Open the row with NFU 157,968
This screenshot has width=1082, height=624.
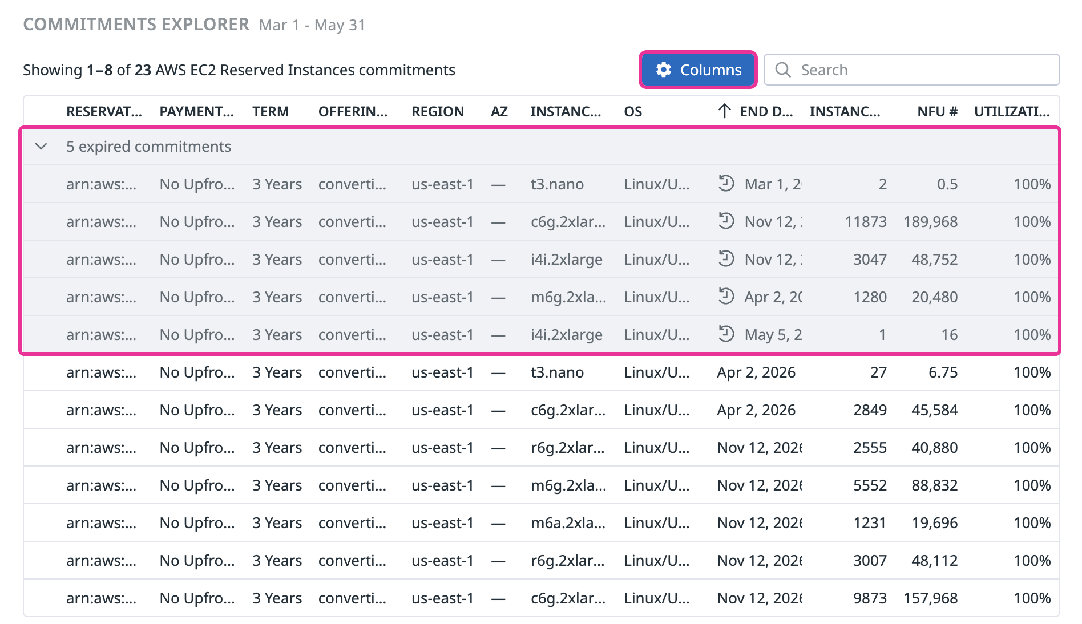(x=541, y=598)
